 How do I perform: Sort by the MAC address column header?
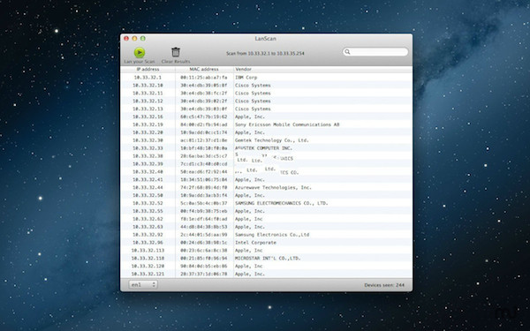click(204, 69)
